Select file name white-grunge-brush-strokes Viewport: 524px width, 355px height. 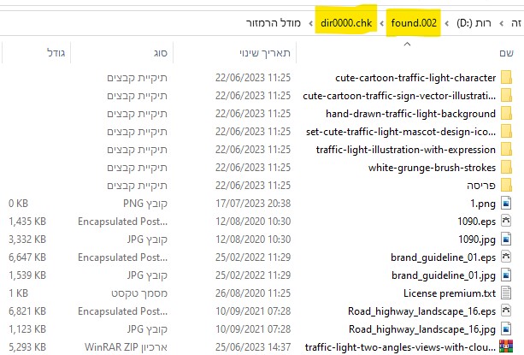432,168
